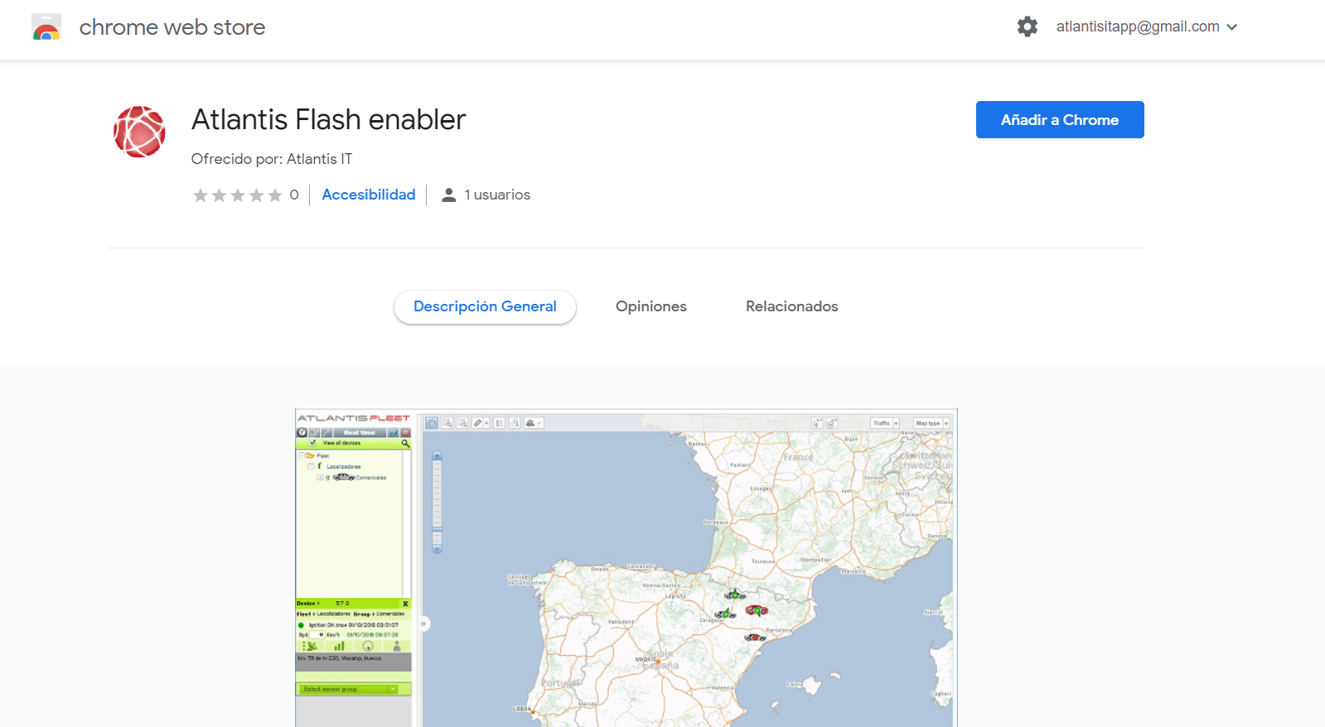
Task: Switch to the Opiniones tab
Action: (651, 306)
